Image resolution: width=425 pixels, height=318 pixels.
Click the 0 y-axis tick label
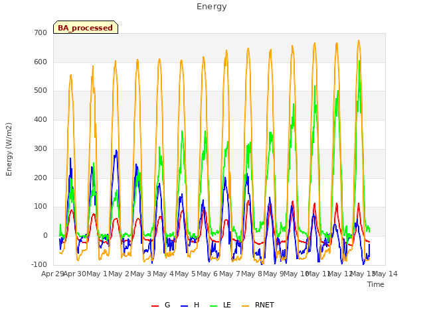45,236
